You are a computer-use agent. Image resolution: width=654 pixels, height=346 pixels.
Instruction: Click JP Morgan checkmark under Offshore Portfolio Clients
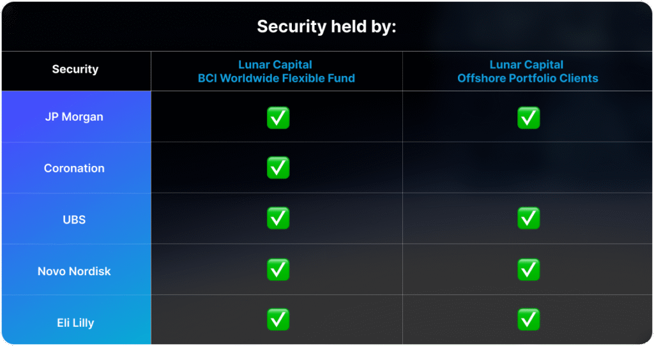(528, 117)
